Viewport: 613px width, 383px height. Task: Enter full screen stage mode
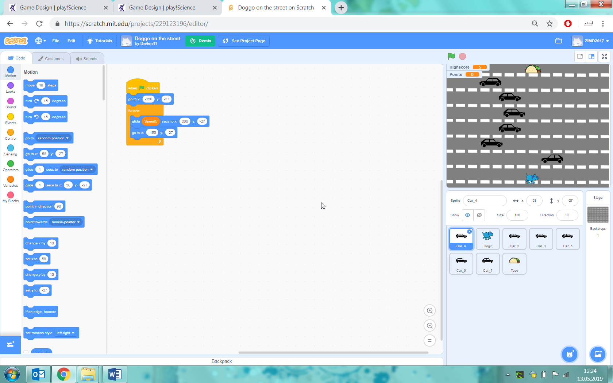click(605, 56)
